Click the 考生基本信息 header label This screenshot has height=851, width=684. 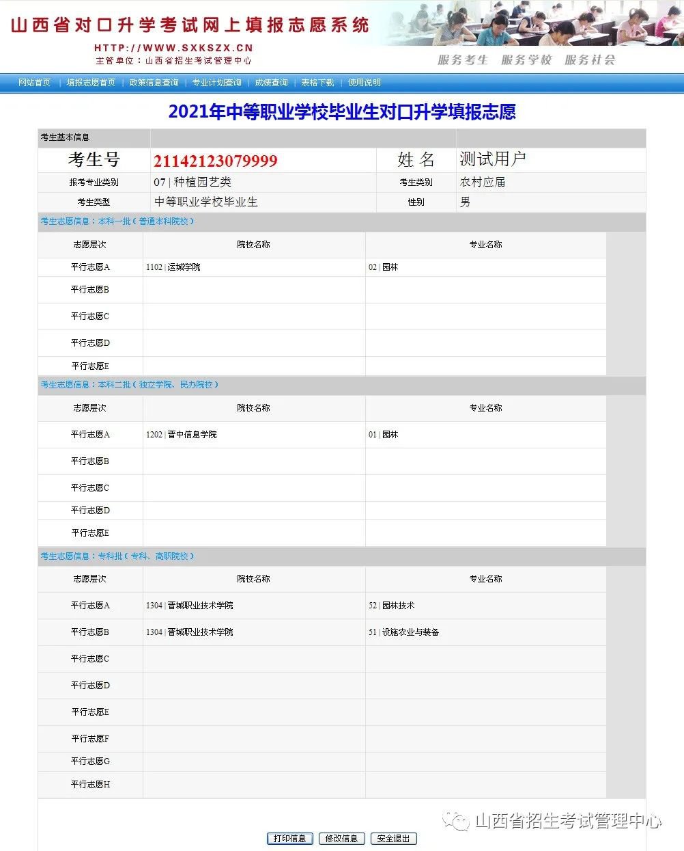pyautogui.click(x=65, y=137)
